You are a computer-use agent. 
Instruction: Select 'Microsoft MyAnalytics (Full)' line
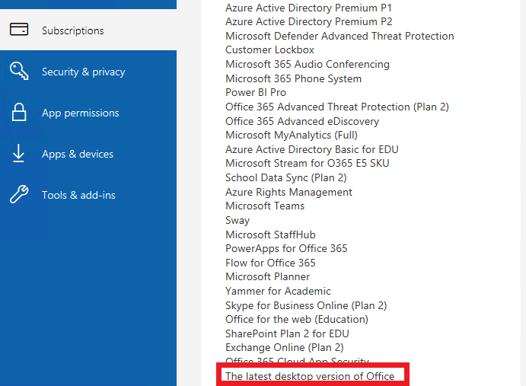292,135
